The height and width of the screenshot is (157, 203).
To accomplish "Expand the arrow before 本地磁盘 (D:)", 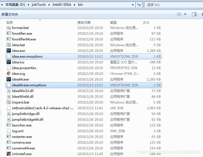I will [x=2, y=5].
